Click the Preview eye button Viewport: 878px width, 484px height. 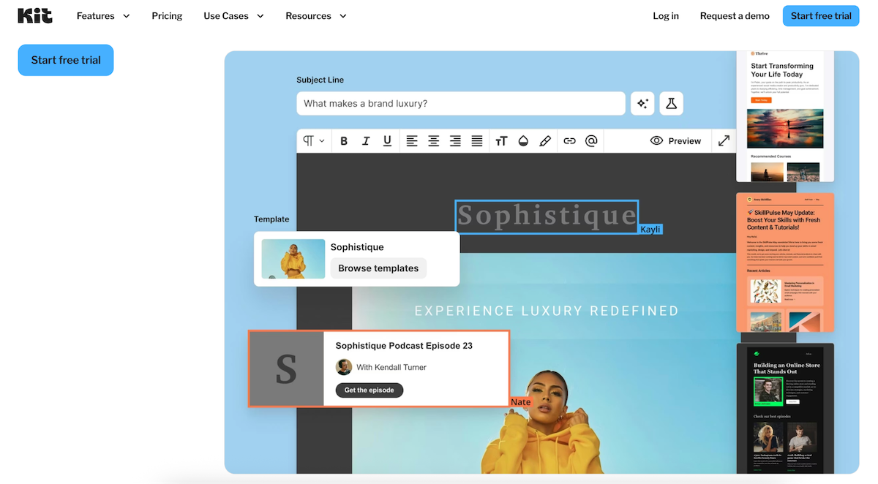click(x=675, y=141)
